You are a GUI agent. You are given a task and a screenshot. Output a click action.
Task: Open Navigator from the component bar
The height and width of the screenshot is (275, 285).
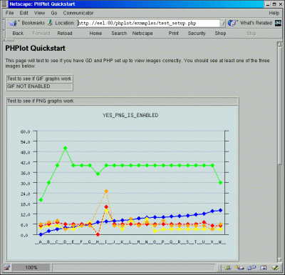coord(227,268)
